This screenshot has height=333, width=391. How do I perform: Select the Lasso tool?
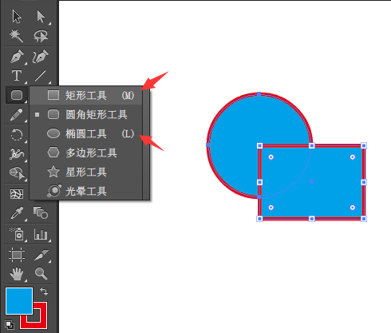point(41,36)
